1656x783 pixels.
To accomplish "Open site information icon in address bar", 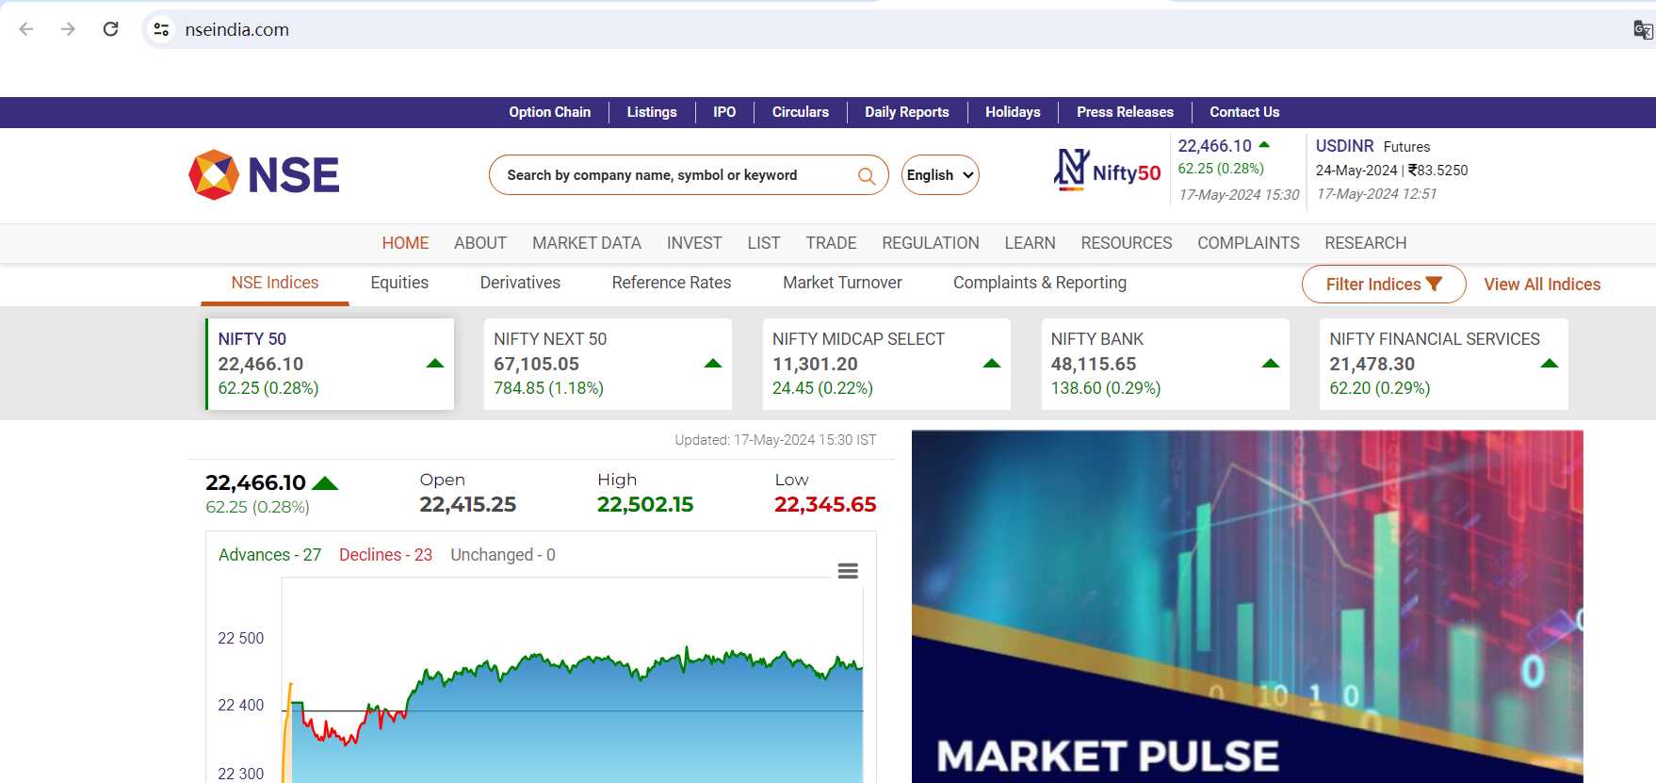I will 162,29.
